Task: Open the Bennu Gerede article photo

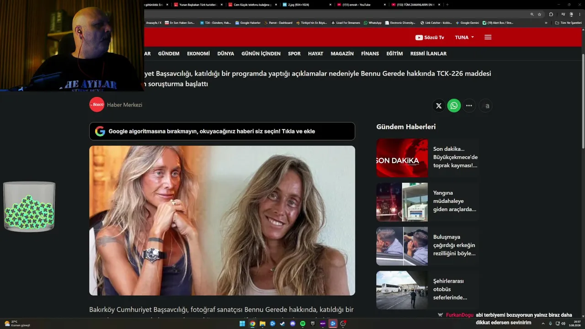Action: [x=222, y=220]
